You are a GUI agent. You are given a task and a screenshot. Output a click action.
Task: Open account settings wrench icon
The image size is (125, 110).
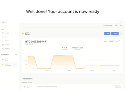pyautogui.click(x=121, y=33)
